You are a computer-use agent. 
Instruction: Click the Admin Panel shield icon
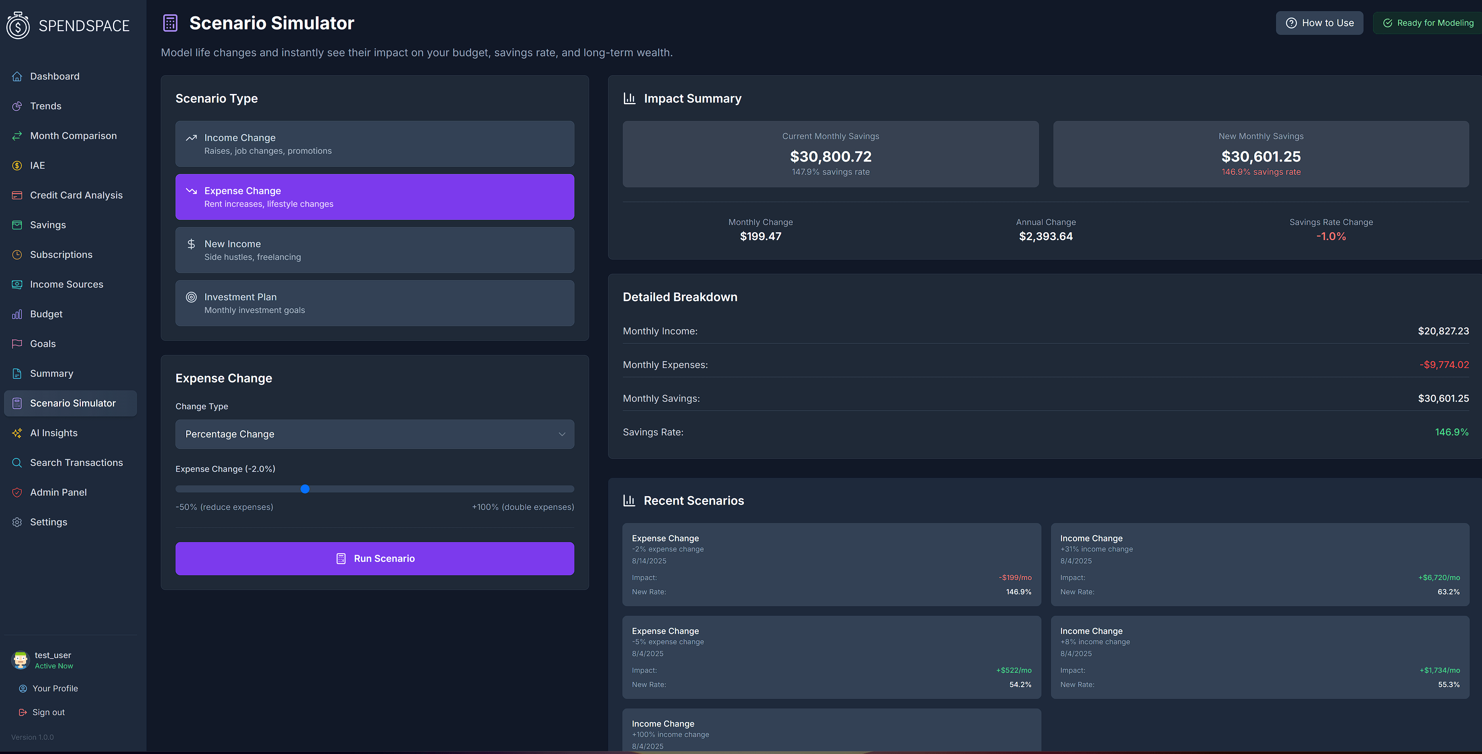coord(17,492)
